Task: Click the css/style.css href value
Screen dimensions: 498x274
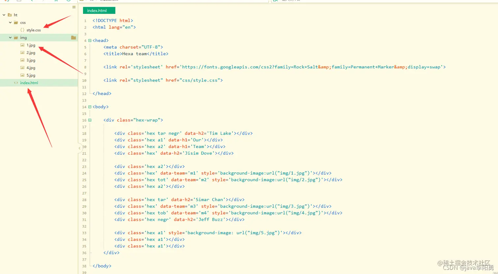Action: pos(200,80)
